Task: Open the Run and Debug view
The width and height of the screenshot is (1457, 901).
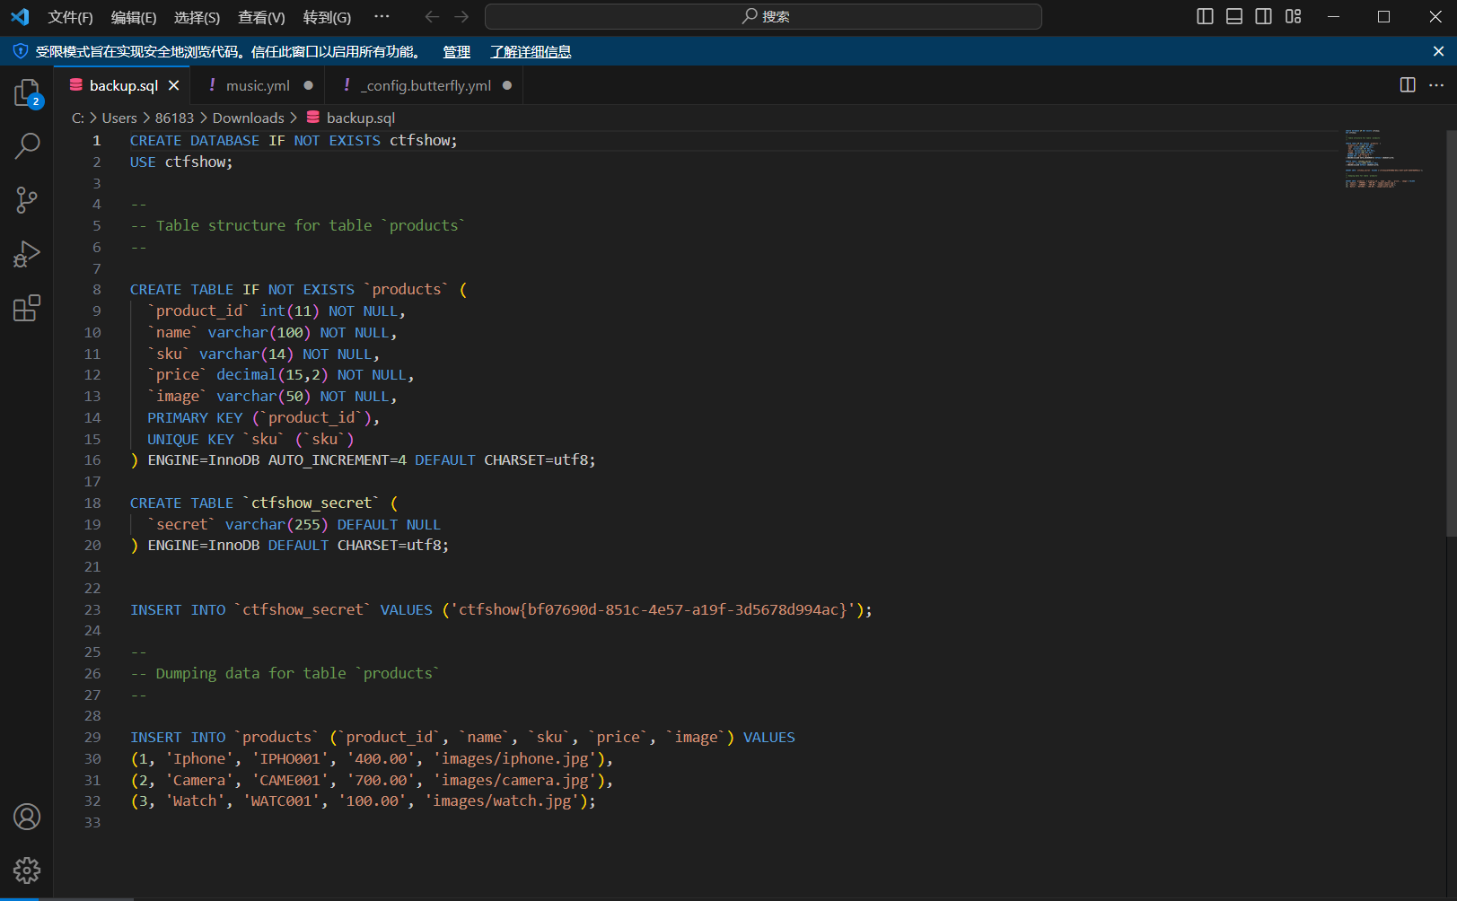Action: coord(27,254)
